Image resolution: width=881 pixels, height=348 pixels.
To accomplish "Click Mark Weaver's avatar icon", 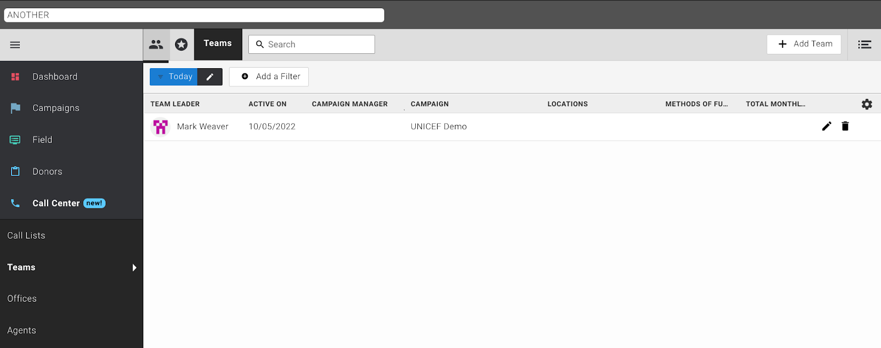I will click(160, 127).
